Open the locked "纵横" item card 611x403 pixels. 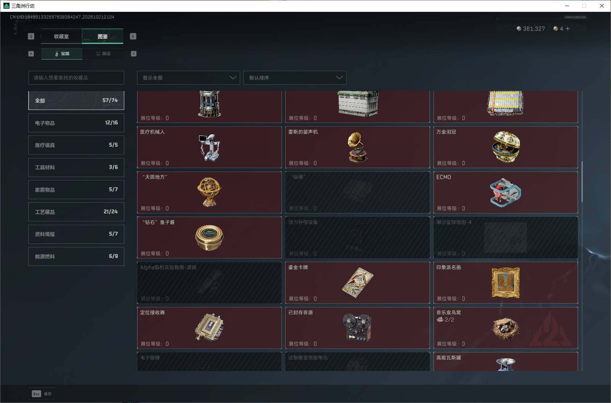pos(357,192)
